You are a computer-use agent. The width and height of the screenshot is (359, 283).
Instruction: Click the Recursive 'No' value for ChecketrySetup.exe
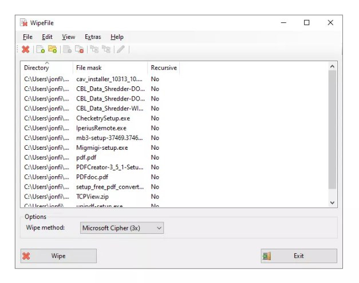point(155,118)
